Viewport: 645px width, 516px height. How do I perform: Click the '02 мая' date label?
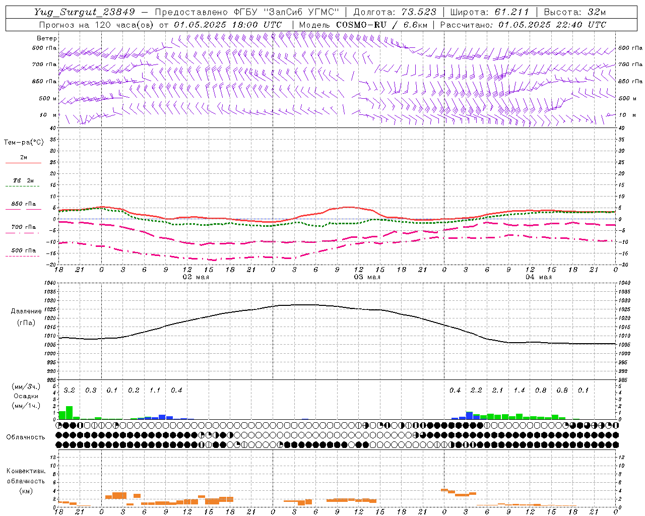pyautogui.click(x=196, y=277)
